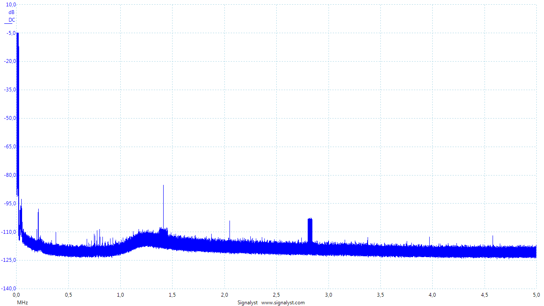This screenshot has width=544, height=306.
Task: Select the -5,0 y-axis value
Action: click(11, 33)
